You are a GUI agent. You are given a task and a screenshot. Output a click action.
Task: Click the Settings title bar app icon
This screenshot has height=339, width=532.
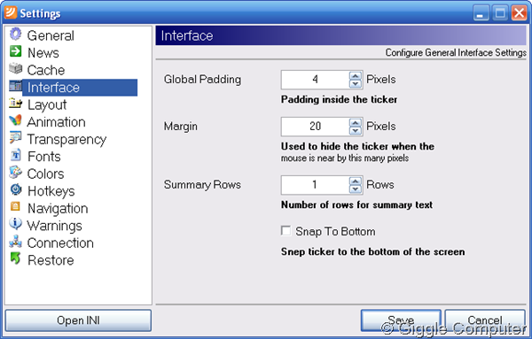click(x=11, y=12)
